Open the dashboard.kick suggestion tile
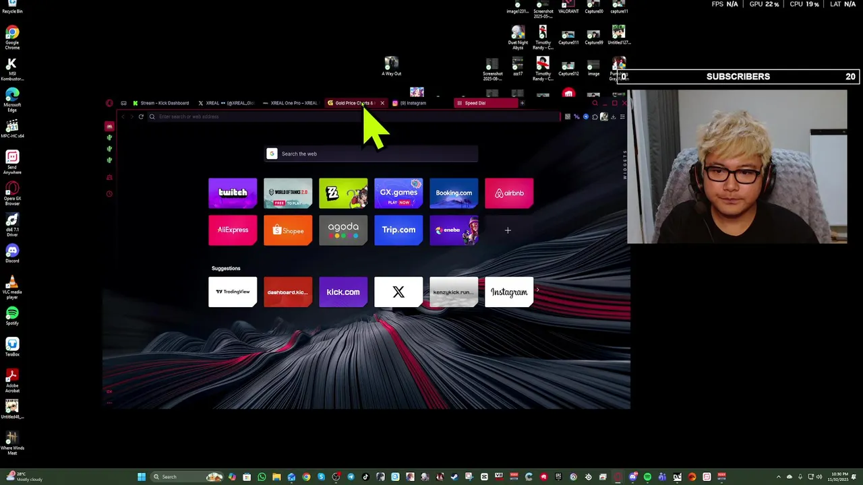Screen dimensions: 863x485 click(x=288, y=292)
